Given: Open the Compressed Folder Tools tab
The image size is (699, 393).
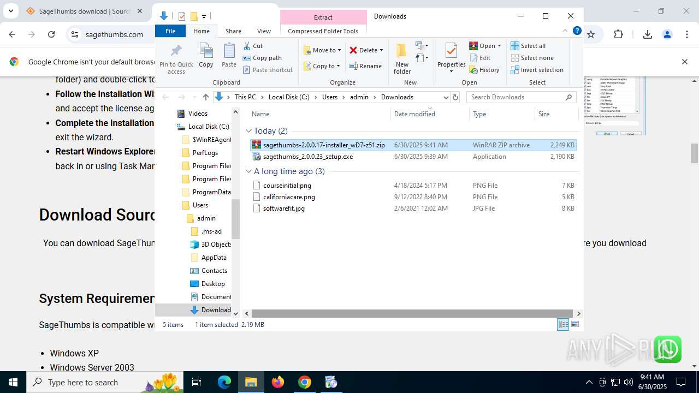Looking at the screenshot, I should pyautogui.click(x=323, y=31).
